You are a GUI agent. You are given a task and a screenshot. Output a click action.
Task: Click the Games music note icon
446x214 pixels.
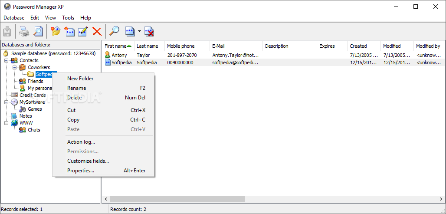click(x=23, y=109)
